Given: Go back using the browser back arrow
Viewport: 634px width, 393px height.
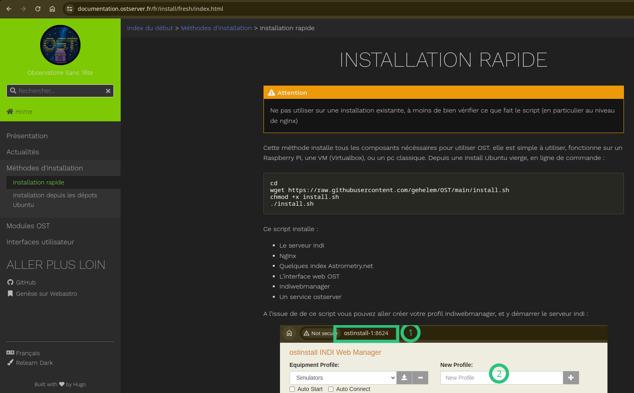Looking at the screenshot, I should point(9,9).
